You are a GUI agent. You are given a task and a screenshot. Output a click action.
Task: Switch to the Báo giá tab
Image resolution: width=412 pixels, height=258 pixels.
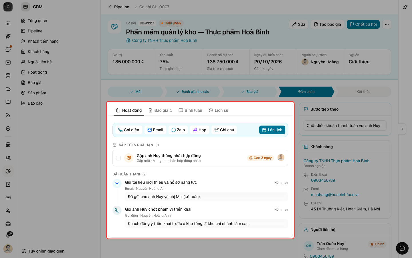[160, 110]
